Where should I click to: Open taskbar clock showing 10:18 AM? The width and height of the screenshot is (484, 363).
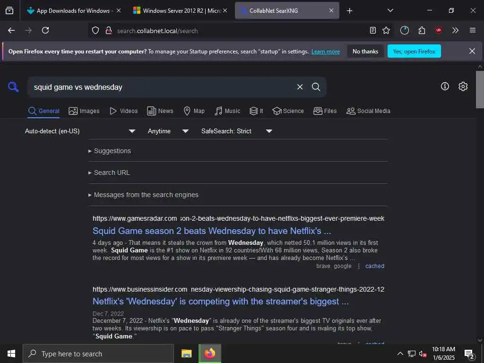tap(443, 354)
